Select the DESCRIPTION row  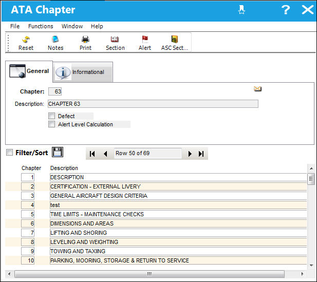click(178, 177)
